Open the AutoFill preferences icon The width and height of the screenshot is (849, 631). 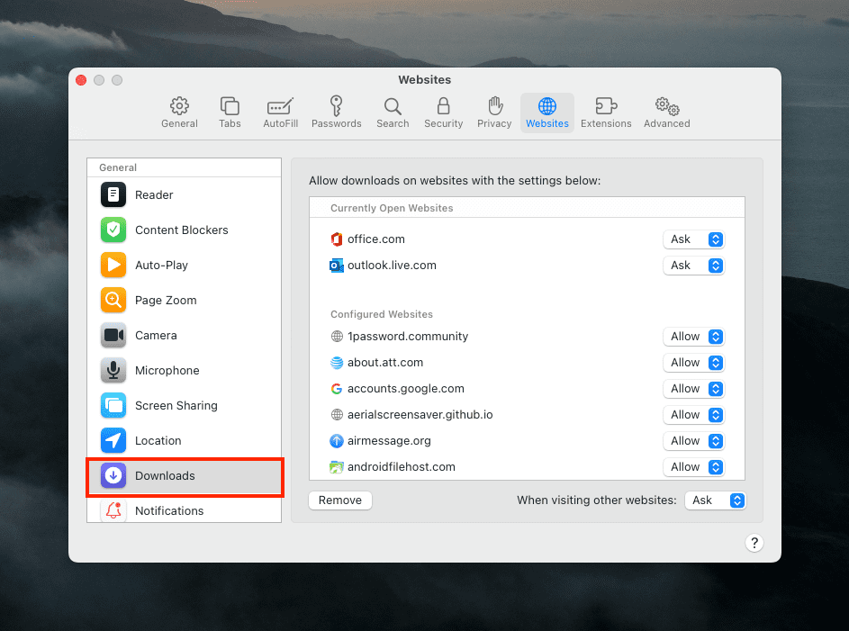point(281,106)
